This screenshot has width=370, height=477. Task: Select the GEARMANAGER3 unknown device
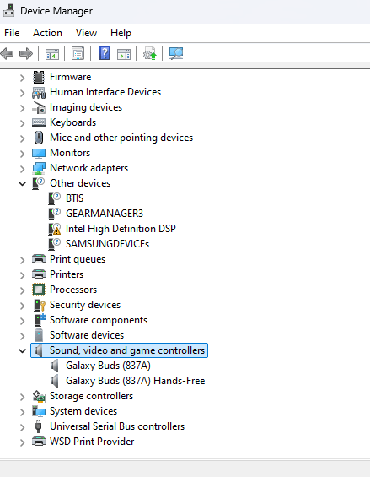tap(105, 214)
